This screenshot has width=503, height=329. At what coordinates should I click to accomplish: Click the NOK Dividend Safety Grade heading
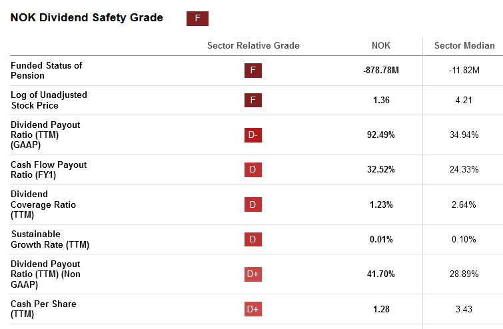click(87, 17)
